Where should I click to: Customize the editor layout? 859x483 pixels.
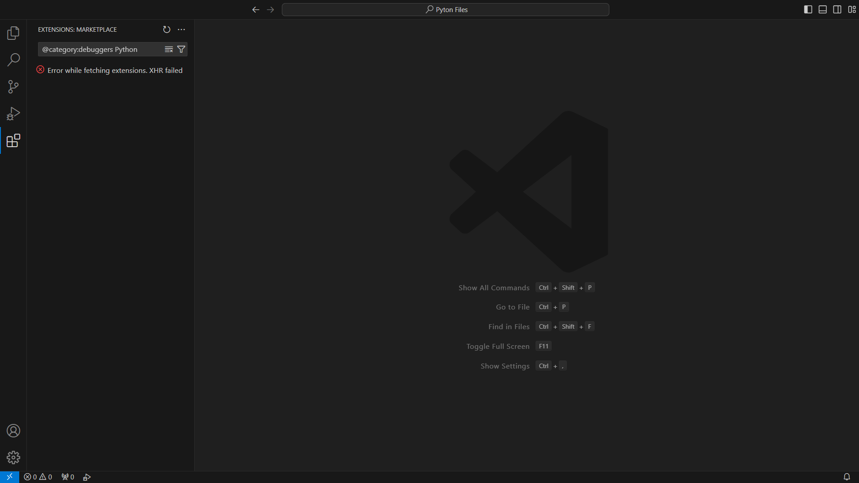852,10
